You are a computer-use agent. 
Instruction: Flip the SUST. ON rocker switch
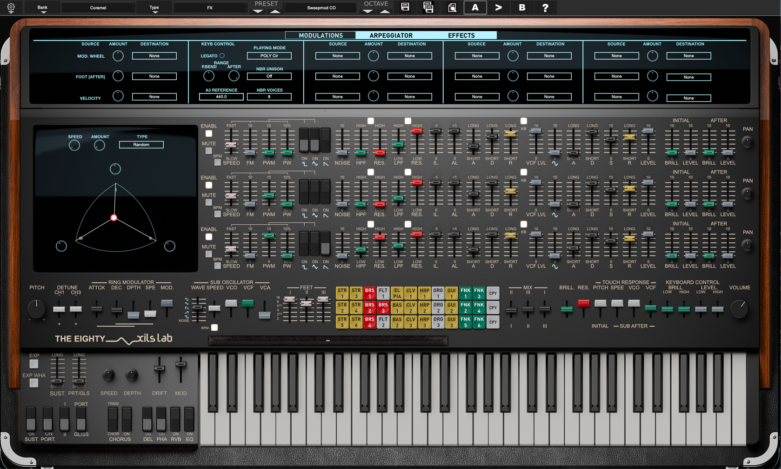point(31,418)
